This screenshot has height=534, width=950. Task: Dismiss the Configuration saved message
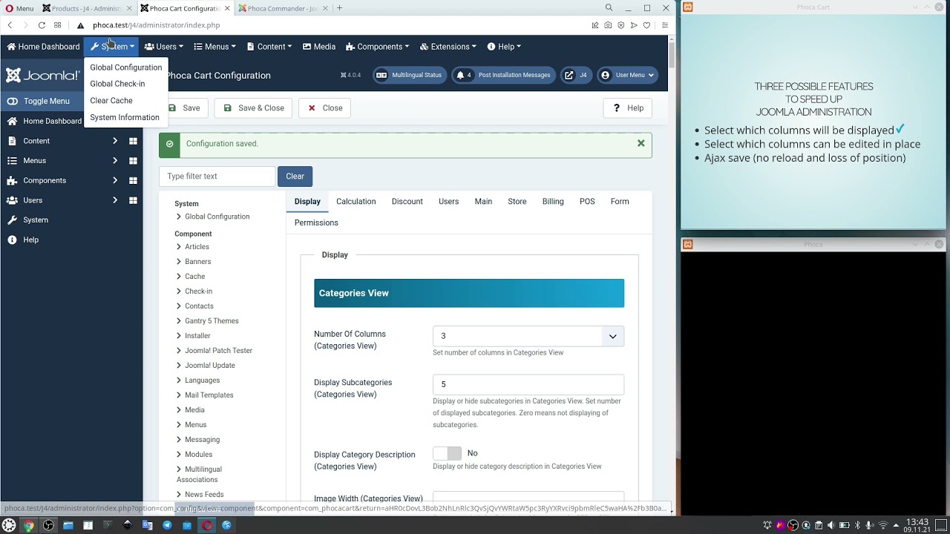click(641, 143)
